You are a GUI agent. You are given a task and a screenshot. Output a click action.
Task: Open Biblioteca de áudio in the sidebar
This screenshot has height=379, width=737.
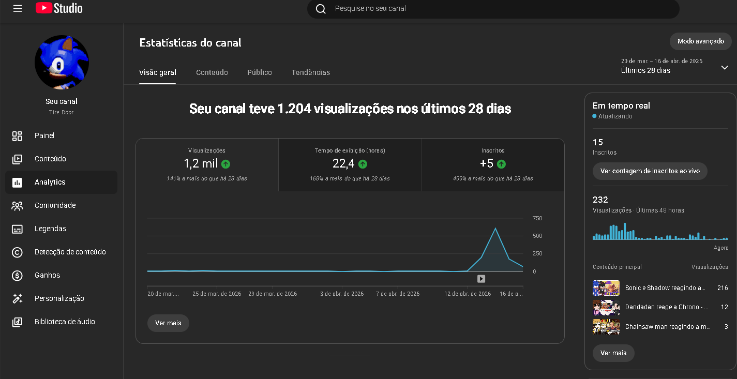pyautogui.click(x=62, y=322)
